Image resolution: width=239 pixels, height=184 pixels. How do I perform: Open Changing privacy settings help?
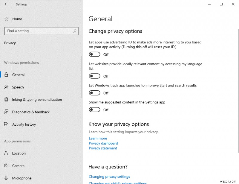coord(109,177)
